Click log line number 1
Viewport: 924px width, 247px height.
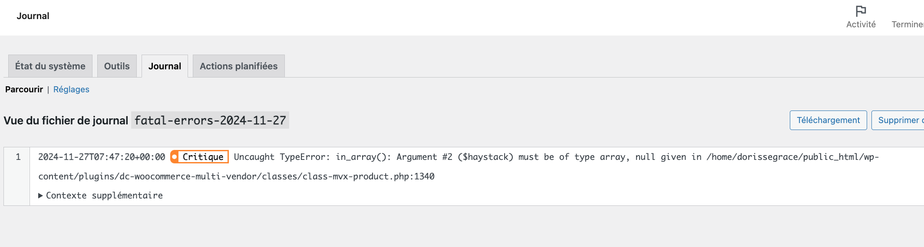tap(18, 157)
